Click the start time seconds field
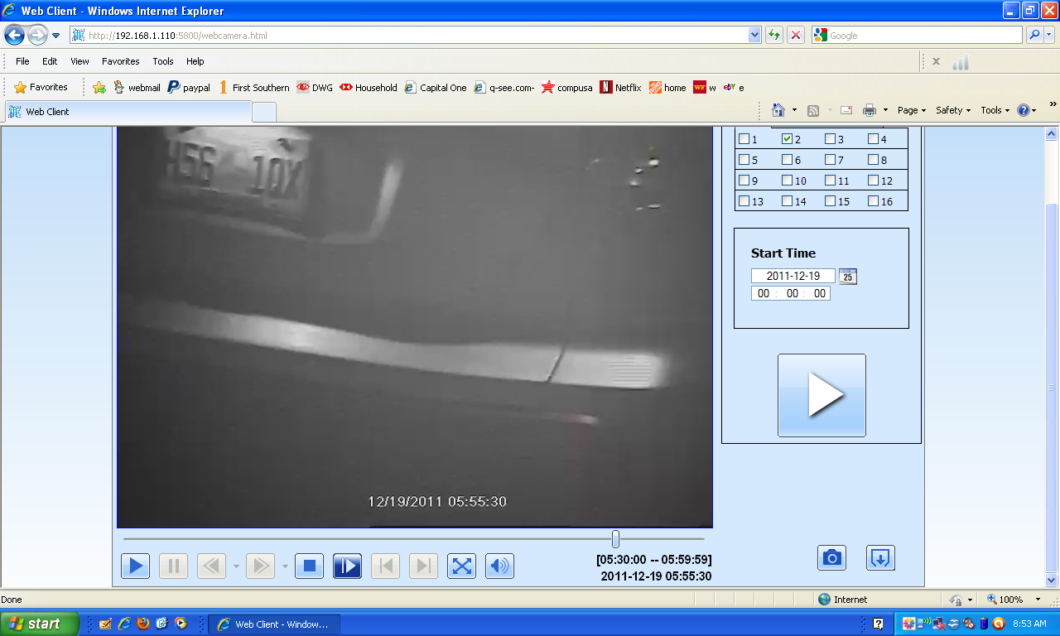 click(x=819, y=294)
